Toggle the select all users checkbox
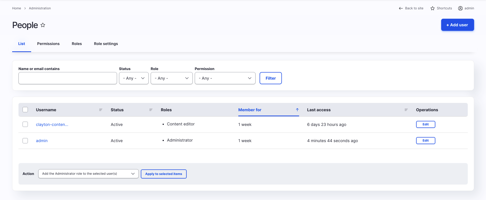 (x=25, y=110)
